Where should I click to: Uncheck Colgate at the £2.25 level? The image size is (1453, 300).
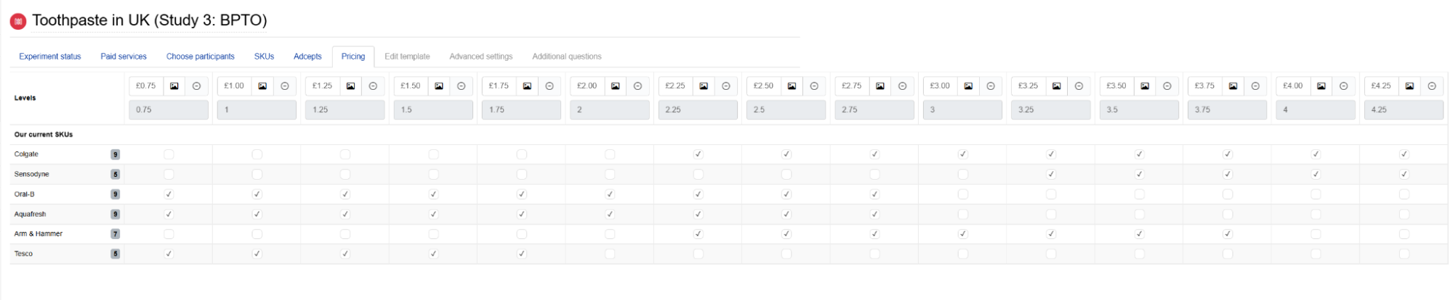click(698, 154)
